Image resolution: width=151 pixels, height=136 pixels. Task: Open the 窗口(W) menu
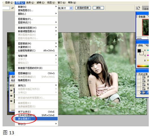tap(62, 3)
